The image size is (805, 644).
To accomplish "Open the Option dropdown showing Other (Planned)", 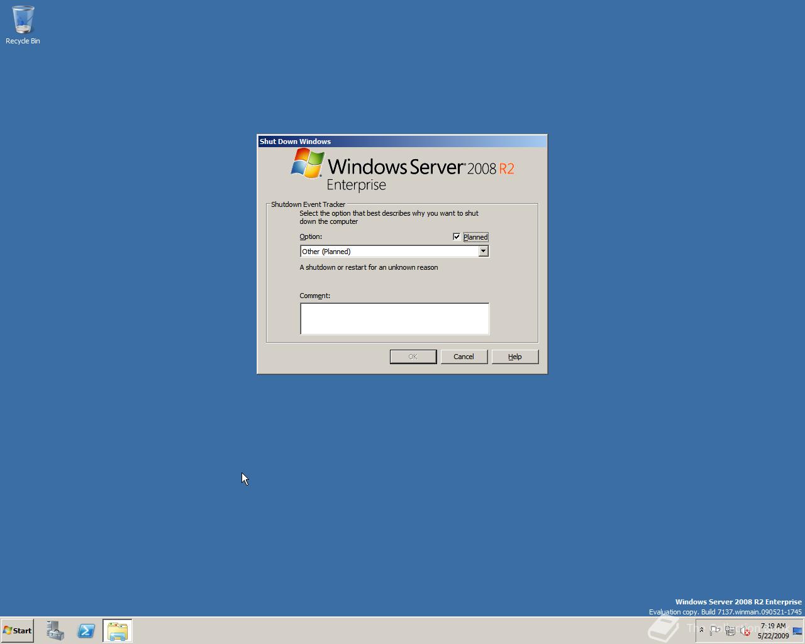I will (x=394, y=252).
